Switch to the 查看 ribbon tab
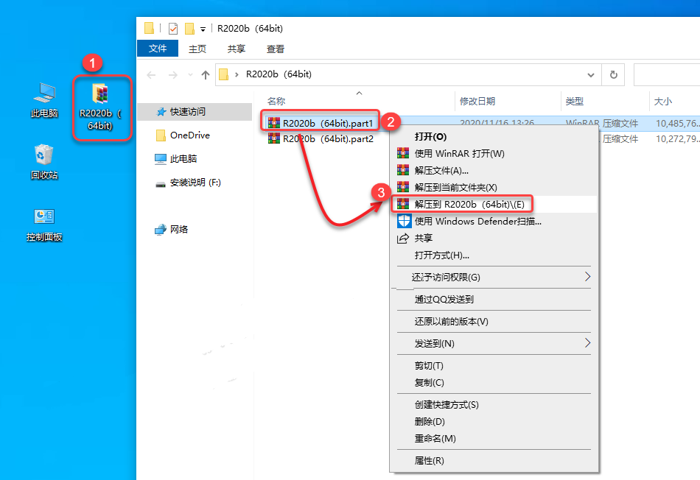Viewport: 700px width, 480px height. (x=275, y=49)
